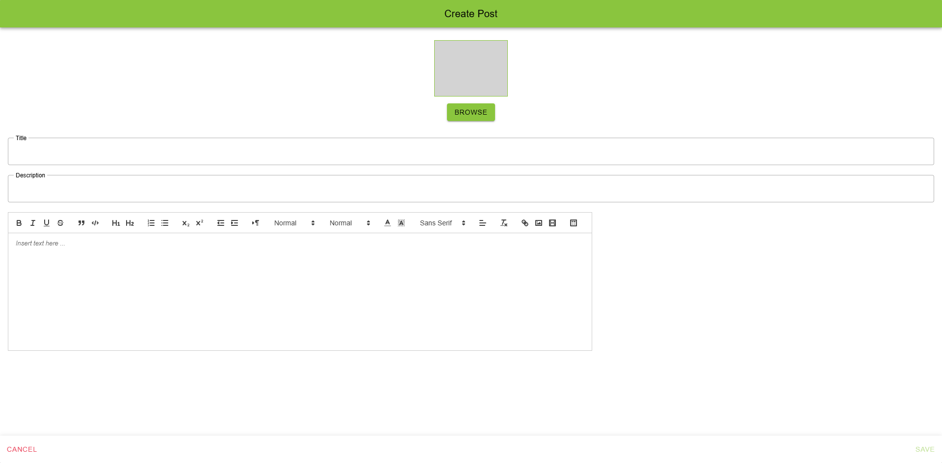
Task: Toggle bold formatting
Action: [x=19, y=223]
